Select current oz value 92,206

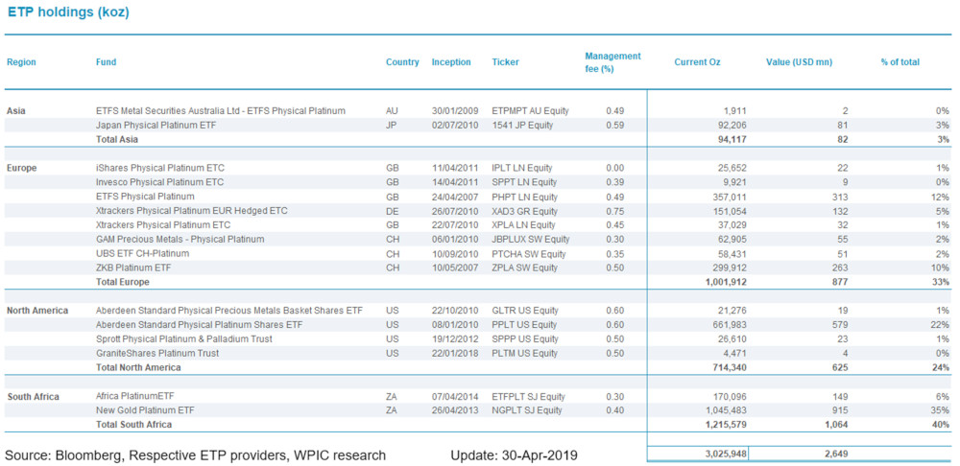tap(732, 126)
